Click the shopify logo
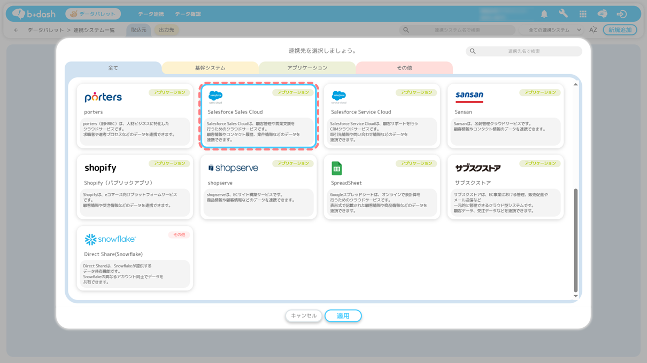This screenshot has height=363, width=647. (101, 168)
